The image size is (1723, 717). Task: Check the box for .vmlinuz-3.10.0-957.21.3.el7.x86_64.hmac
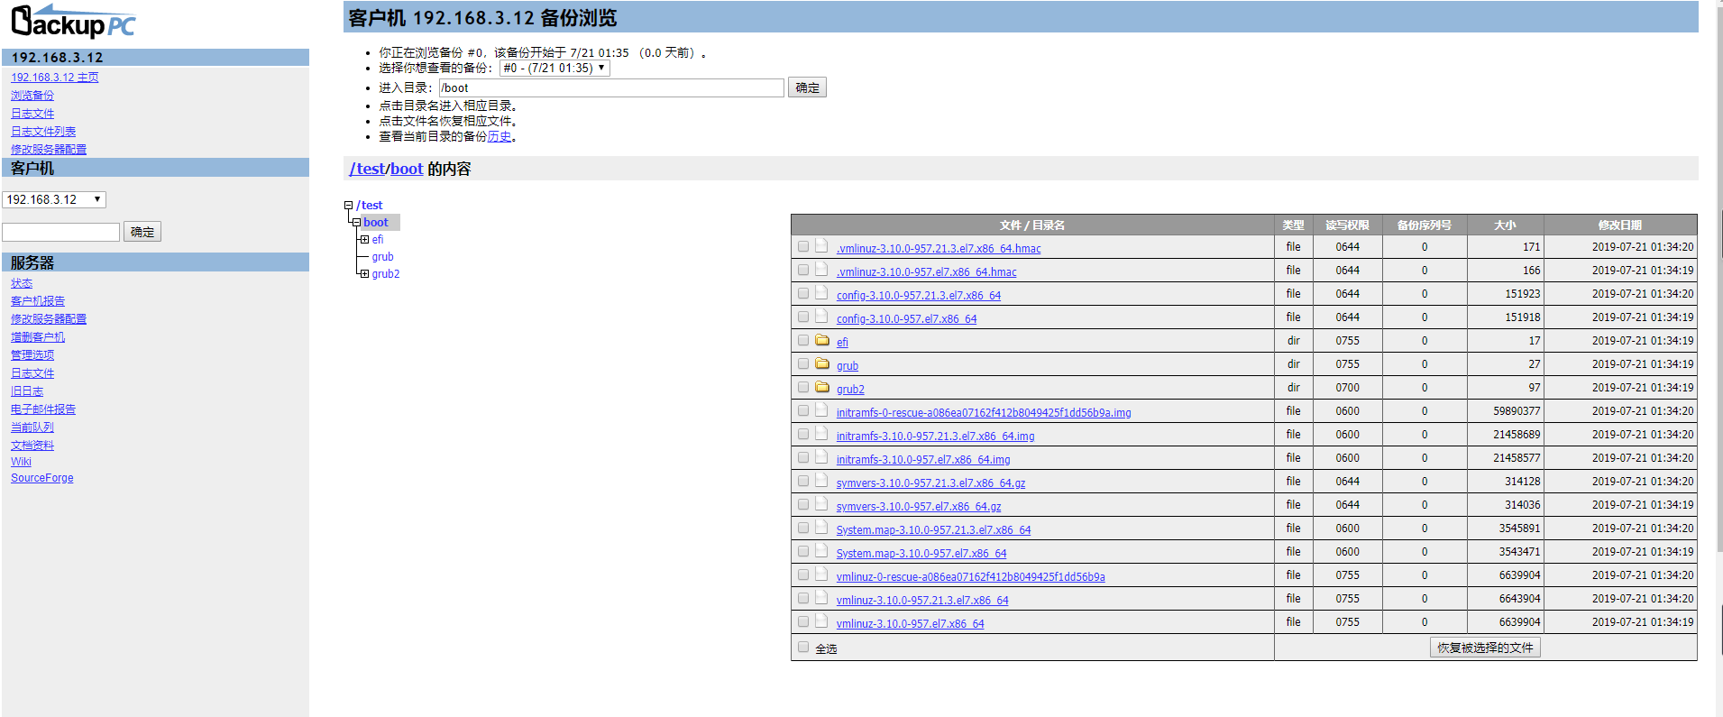pyautogui.click(x=803, y=246)
